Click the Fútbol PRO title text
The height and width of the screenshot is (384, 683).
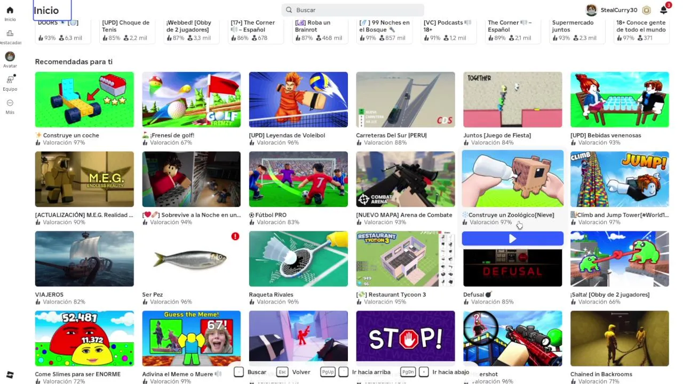pyautogui.click(x=271, y=215)
